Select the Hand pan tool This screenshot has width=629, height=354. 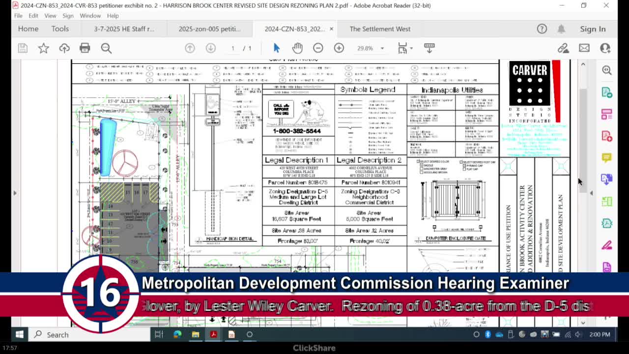click(x=297, y=48)
